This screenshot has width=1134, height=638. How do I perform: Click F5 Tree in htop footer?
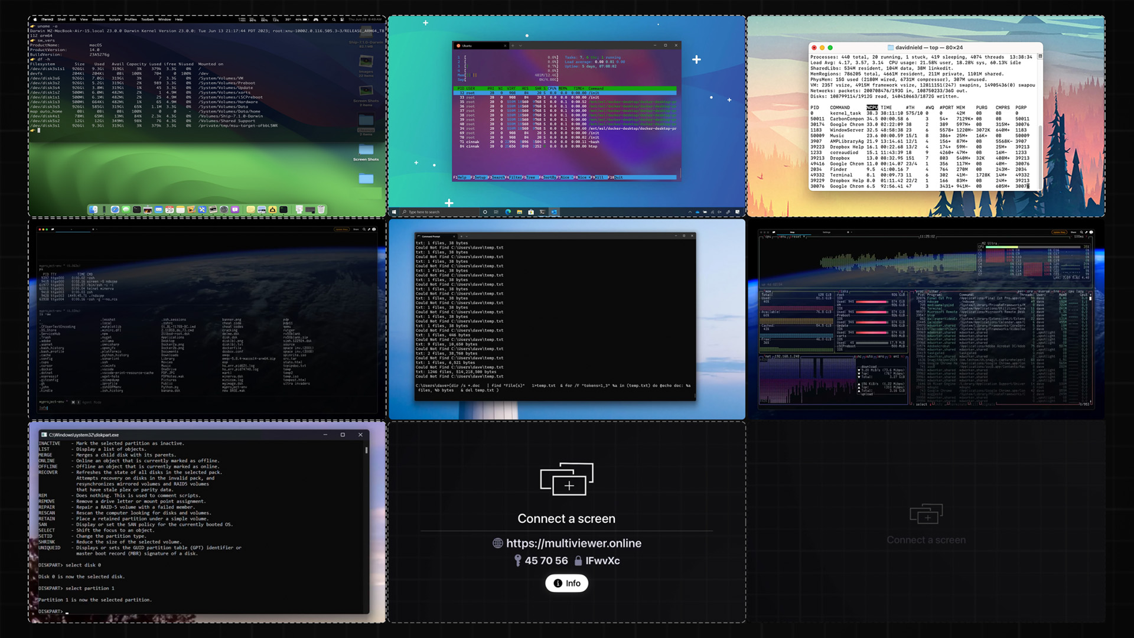(530, 177)
